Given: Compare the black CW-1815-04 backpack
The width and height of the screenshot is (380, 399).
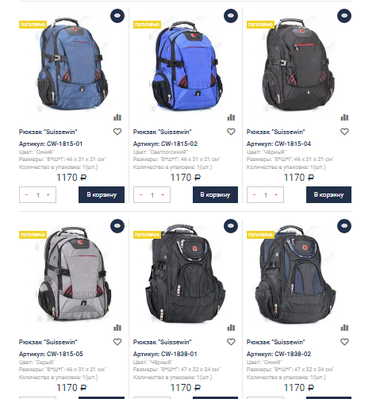Looking at the screenshot, I should point(344,117).
